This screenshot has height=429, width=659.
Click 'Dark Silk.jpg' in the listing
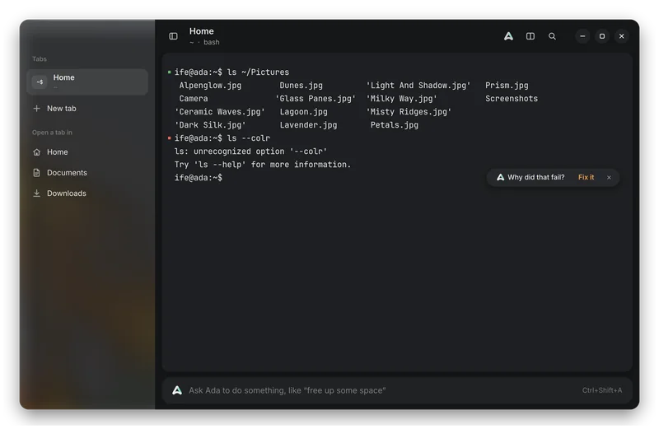tap(210, 125)
